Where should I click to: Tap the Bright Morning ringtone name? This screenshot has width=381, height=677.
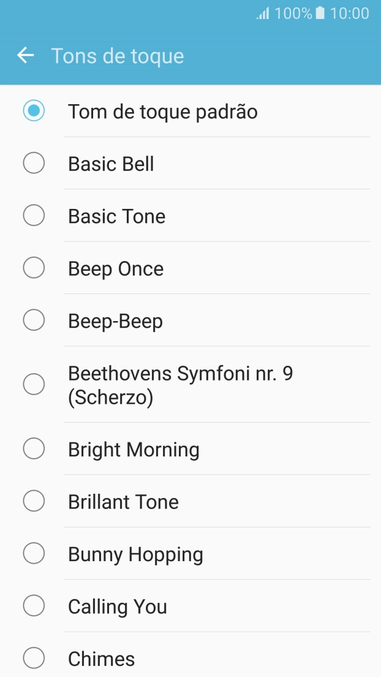point(134,450)
